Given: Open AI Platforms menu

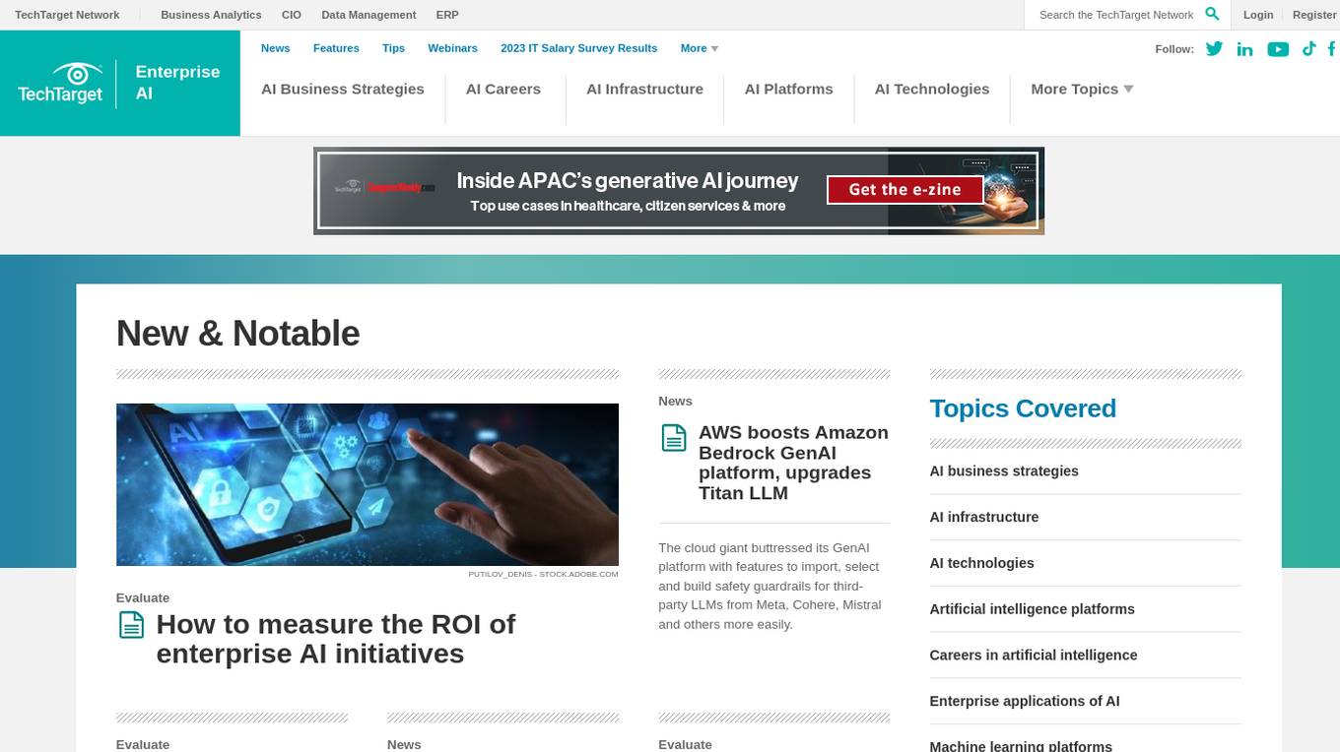Looking at the screenshot, I should coord(788,89).
